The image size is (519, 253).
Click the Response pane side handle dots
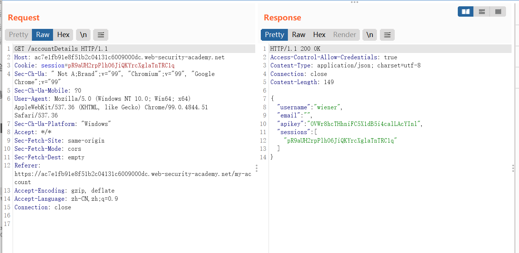[x=513, y=168]
